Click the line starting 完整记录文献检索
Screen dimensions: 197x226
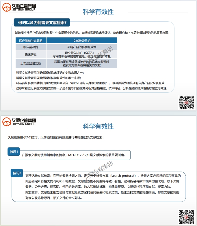pyautogui.click(x=103, y=176)
